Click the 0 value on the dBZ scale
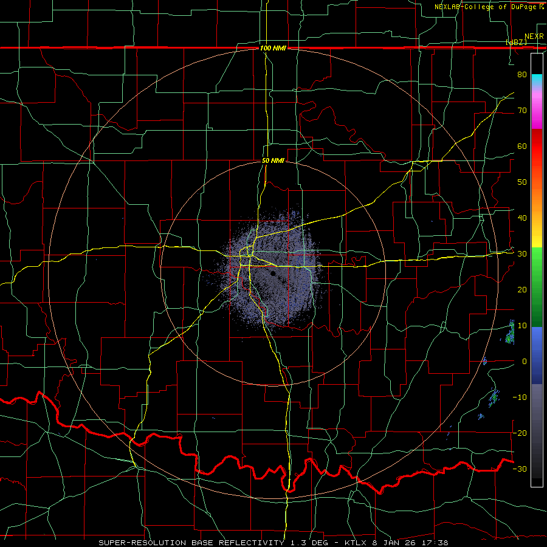Screen dimensions: 547x547 click(x=525, y=362)
